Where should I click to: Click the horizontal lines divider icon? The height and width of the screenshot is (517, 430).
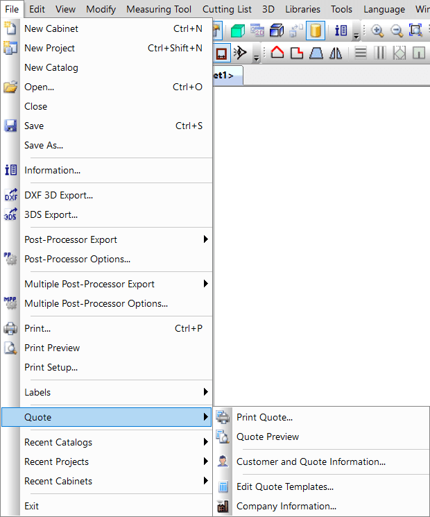tap(361, 53)
